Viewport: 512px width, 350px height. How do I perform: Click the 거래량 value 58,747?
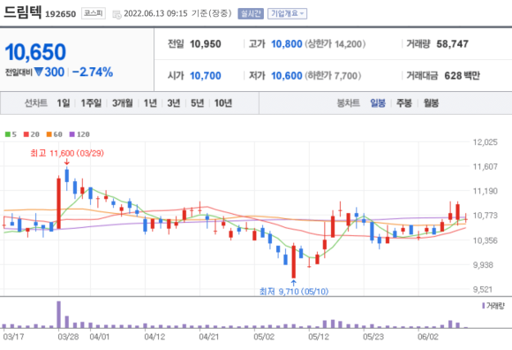(453, 44)
